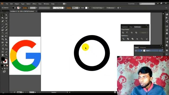
Task: Click the Expand button in Pathfinder
Action: pyautogui.click(x=144, y=33)
